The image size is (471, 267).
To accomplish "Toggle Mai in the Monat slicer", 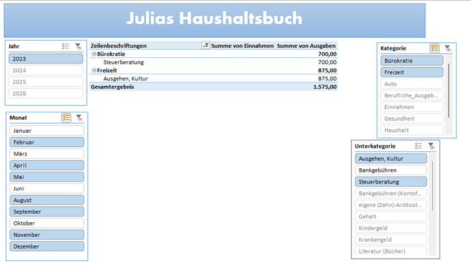I will pos(47,177).
